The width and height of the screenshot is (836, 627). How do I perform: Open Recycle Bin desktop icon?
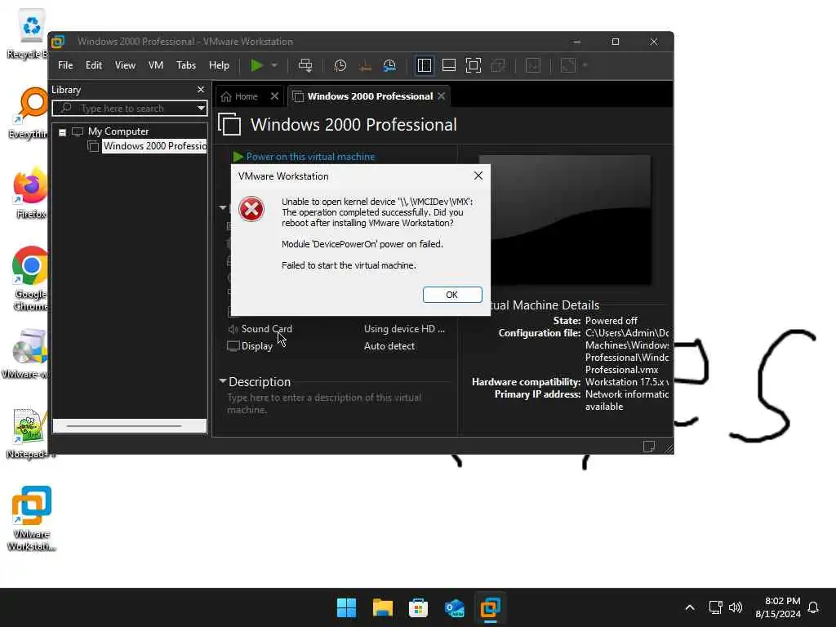[x=30, y=34]
